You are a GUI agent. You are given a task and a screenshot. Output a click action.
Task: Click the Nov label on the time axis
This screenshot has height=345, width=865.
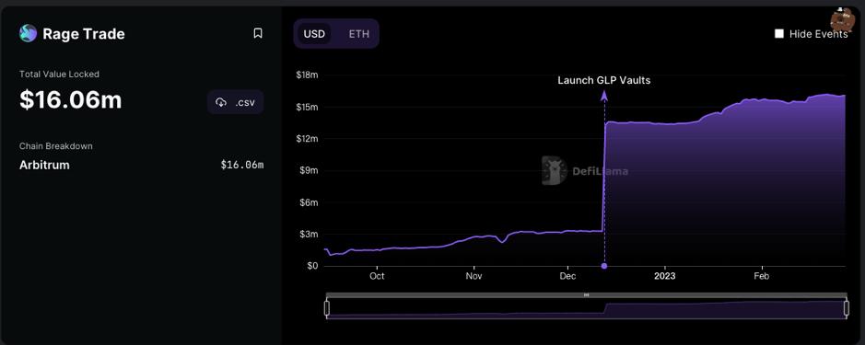473,276
